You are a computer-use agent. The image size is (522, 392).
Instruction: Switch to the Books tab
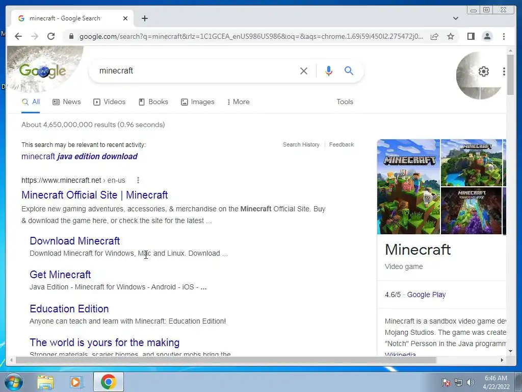[153, 102]
